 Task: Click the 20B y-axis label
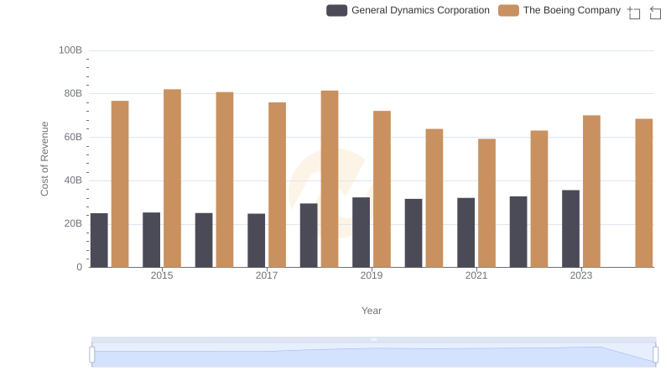point(73,223)
